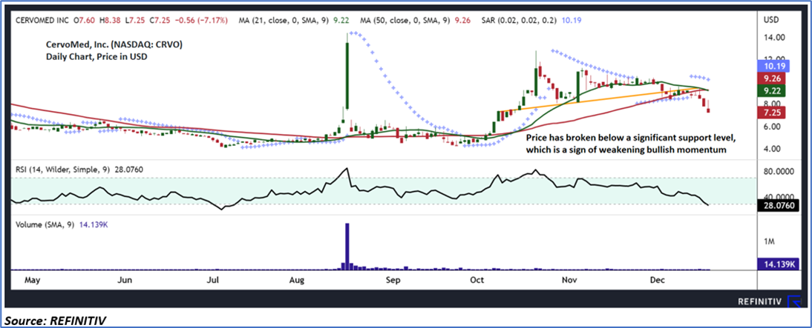The height and width of the screenshot is (328, 812).
Task: Click the REFINITIV brand text
Action: tap(760, 301)
